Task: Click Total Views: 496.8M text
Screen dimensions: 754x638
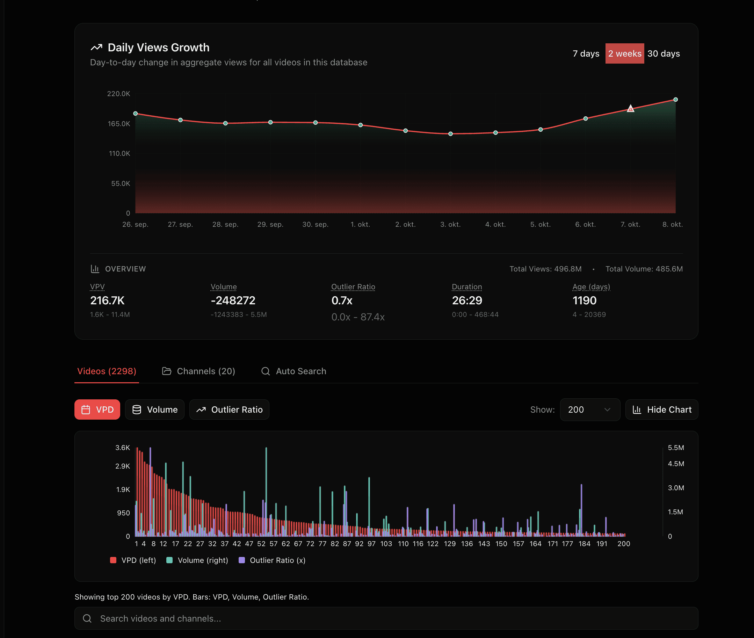Action: [x=545, y=269]
